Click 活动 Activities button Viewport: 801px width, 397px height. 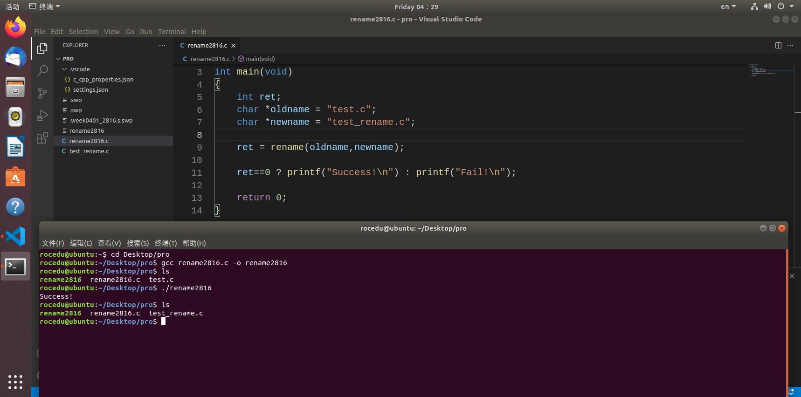(13, 7)
